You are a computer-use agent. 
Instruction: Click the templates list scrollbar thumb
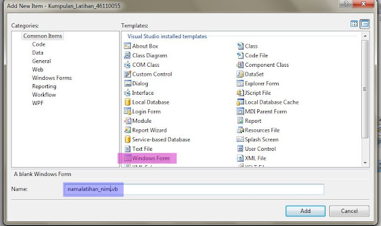(365, 89)
